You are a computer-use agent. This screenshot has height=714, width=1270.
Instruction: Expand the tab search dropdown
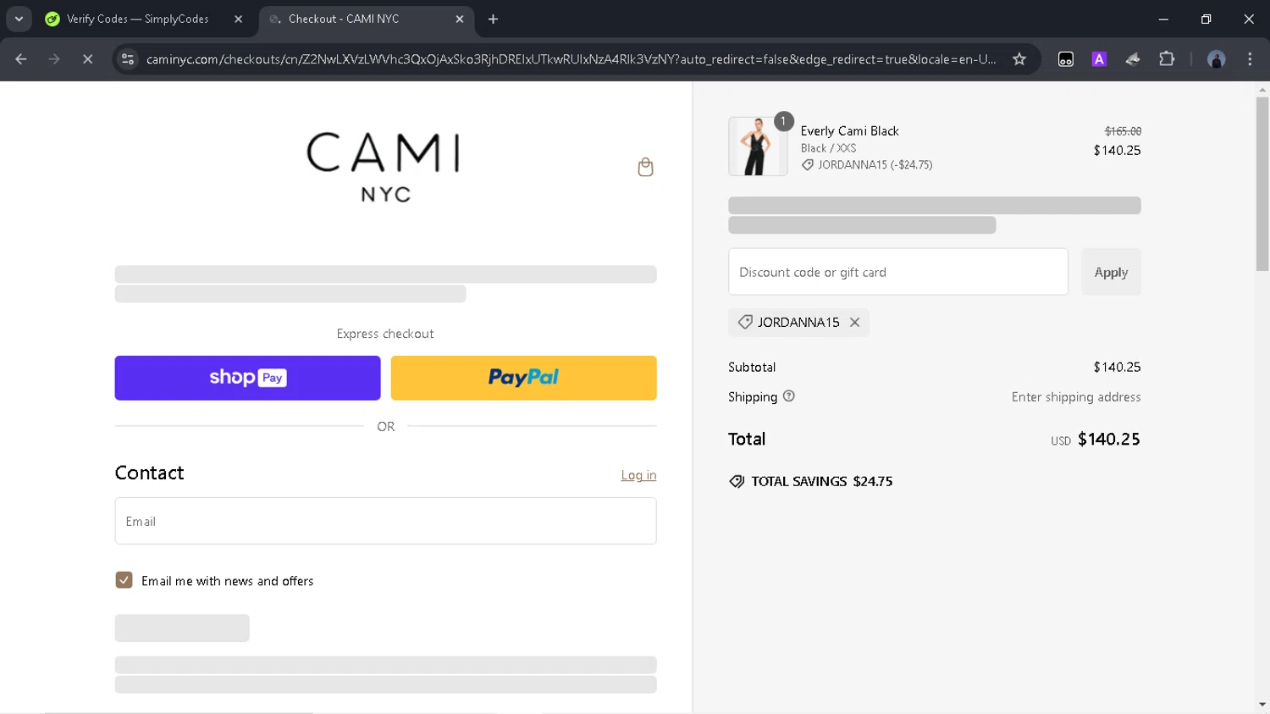(19, 19)
